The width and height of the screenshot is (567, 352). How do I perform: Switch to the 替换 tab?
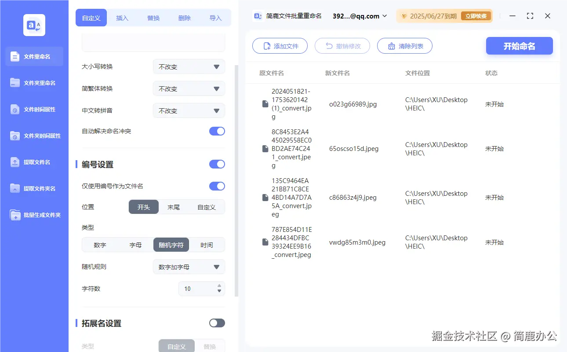(x=153, y=18)
